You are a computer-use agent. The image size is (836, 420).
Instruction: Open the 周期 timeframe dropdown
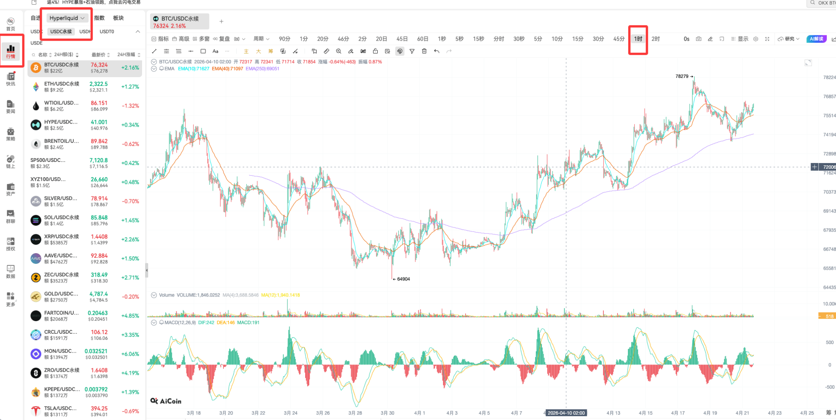pos(261,38)
